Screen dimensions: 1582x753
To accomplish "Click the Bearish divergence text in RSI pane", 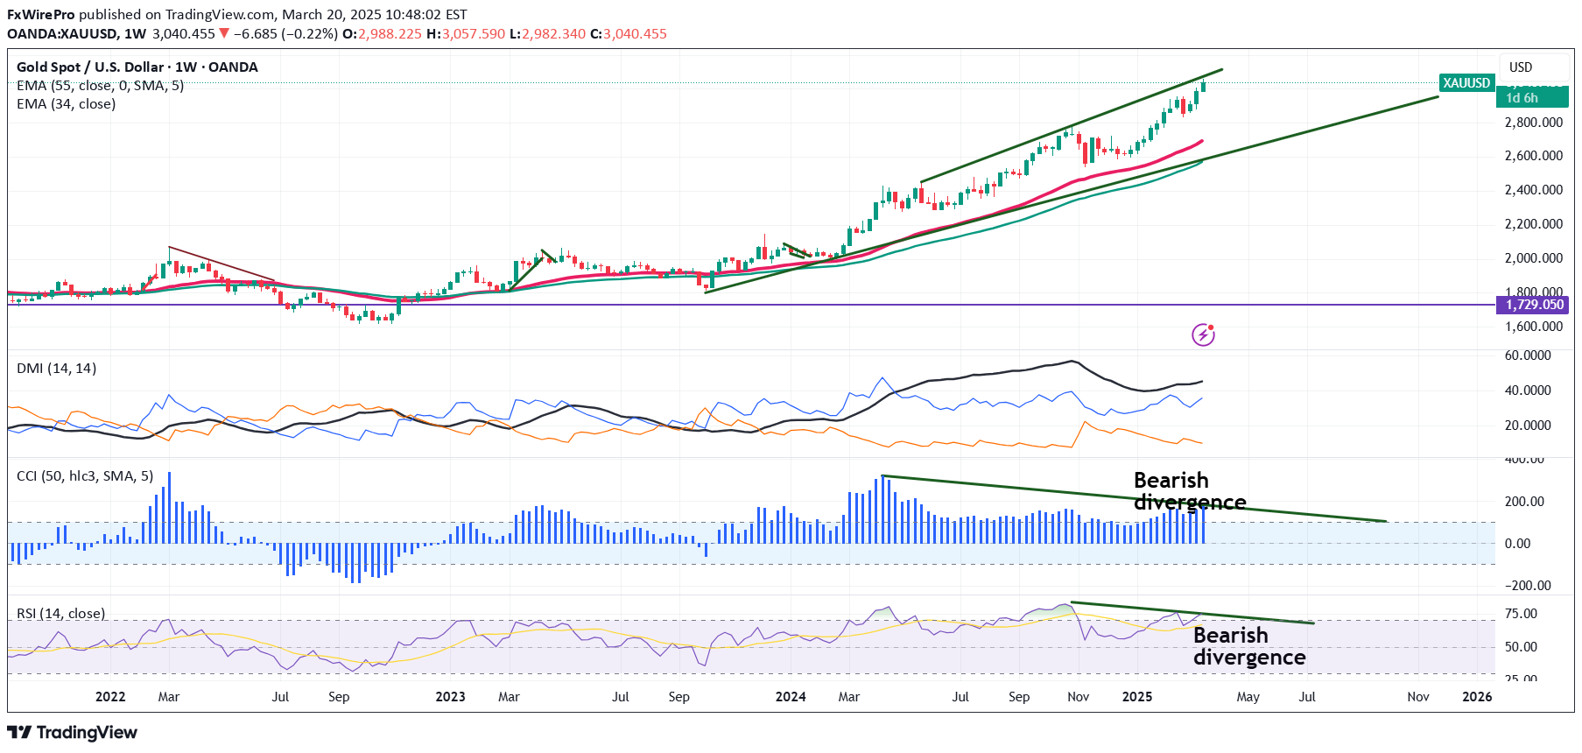I will click(x=1249, y=646).
